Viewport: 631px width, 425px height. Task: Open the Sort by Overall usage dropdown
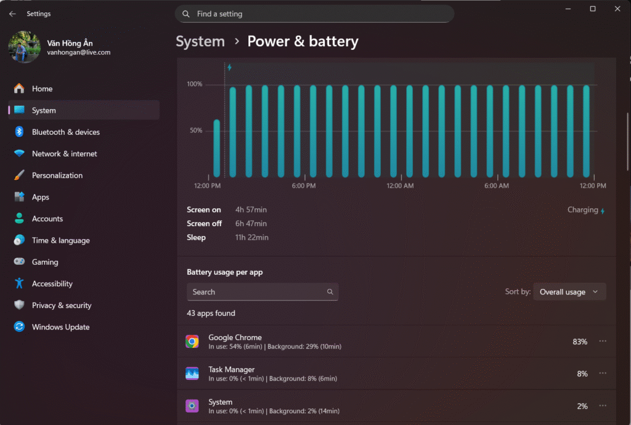(569, 292)
